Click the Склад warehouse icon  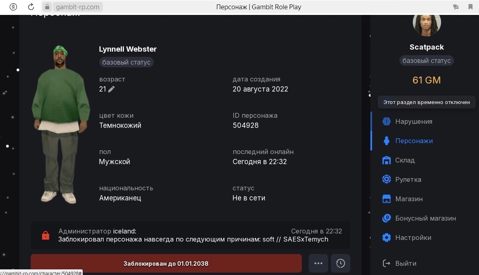[387, 160]
